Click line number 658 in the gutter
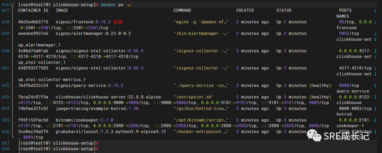This screenshot has height=153, width=382. 5,149
